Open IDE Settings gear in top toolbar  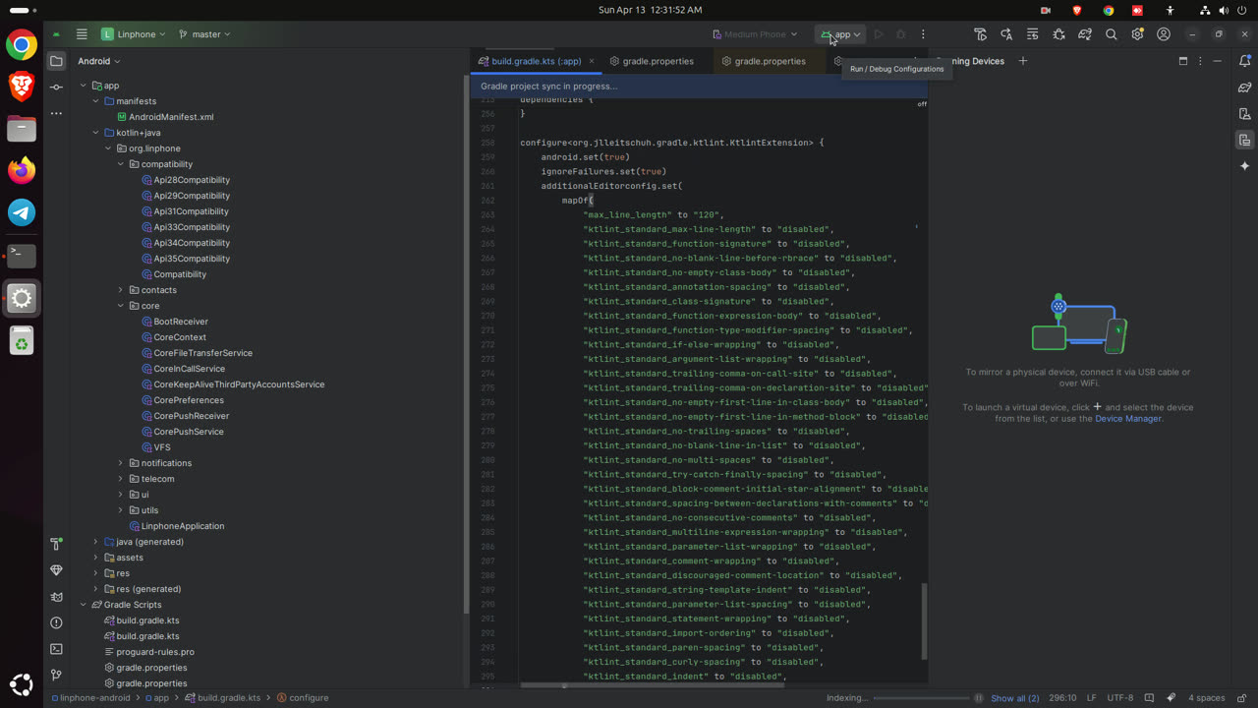(x=1137, y=34)
